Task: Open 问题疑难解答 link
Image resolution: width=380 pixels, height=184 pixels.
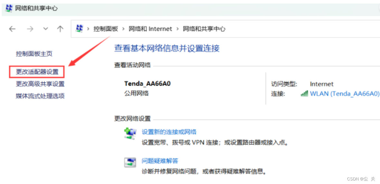Action: [160, 161]
